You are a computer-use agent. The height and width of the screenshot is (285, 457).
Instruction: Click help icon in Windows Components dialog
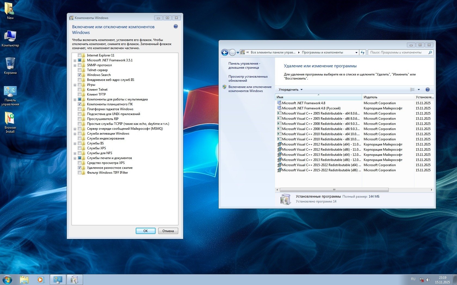pos(175,27)
